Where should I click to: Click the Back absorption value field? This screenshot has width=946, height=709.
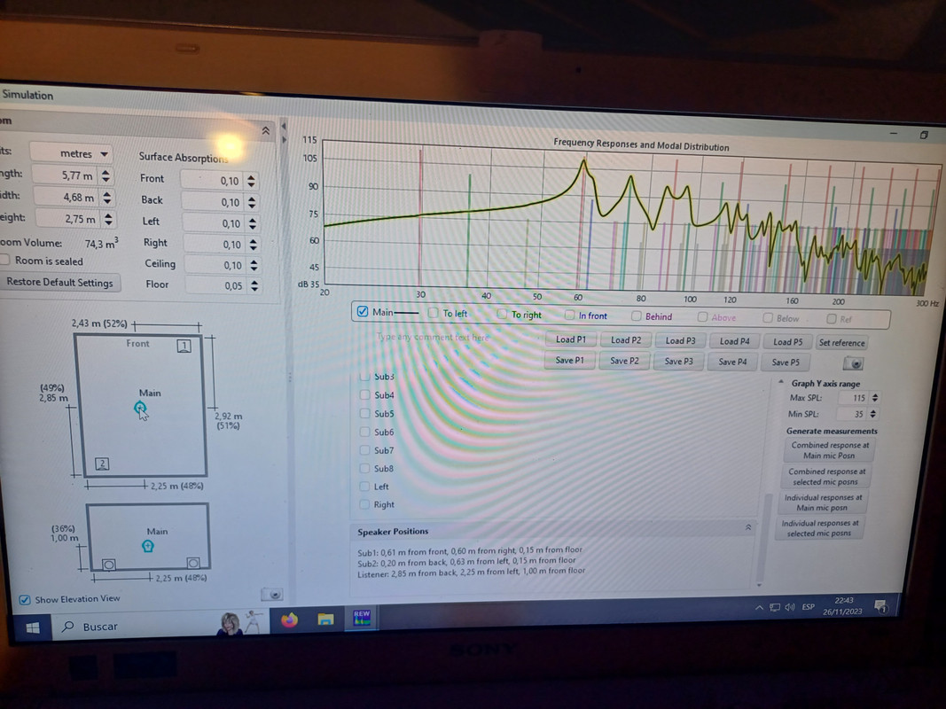coord(213,202)
